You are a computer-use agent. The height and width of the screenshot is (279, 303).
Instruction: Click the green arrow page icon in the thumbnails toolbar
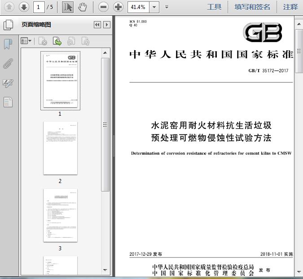(57, 41)
